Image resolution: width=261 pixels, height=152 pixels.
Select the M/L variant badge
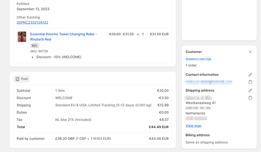tap(34, 45)
